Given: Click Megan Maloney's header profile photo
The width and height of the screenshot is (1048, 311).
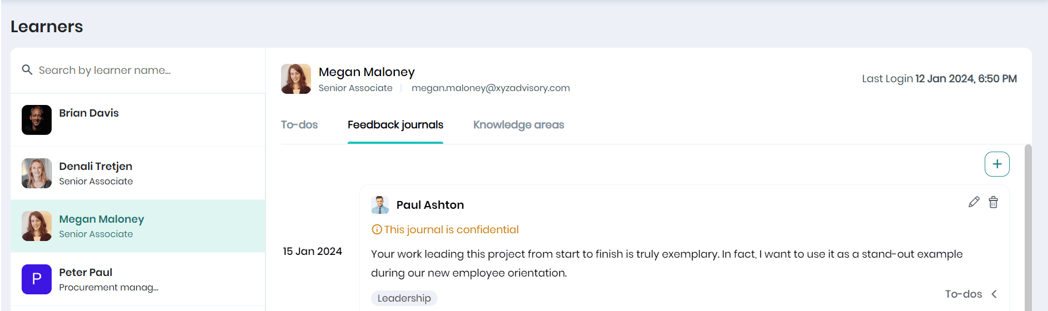Looking at the screenshot, I should [296, 79].
